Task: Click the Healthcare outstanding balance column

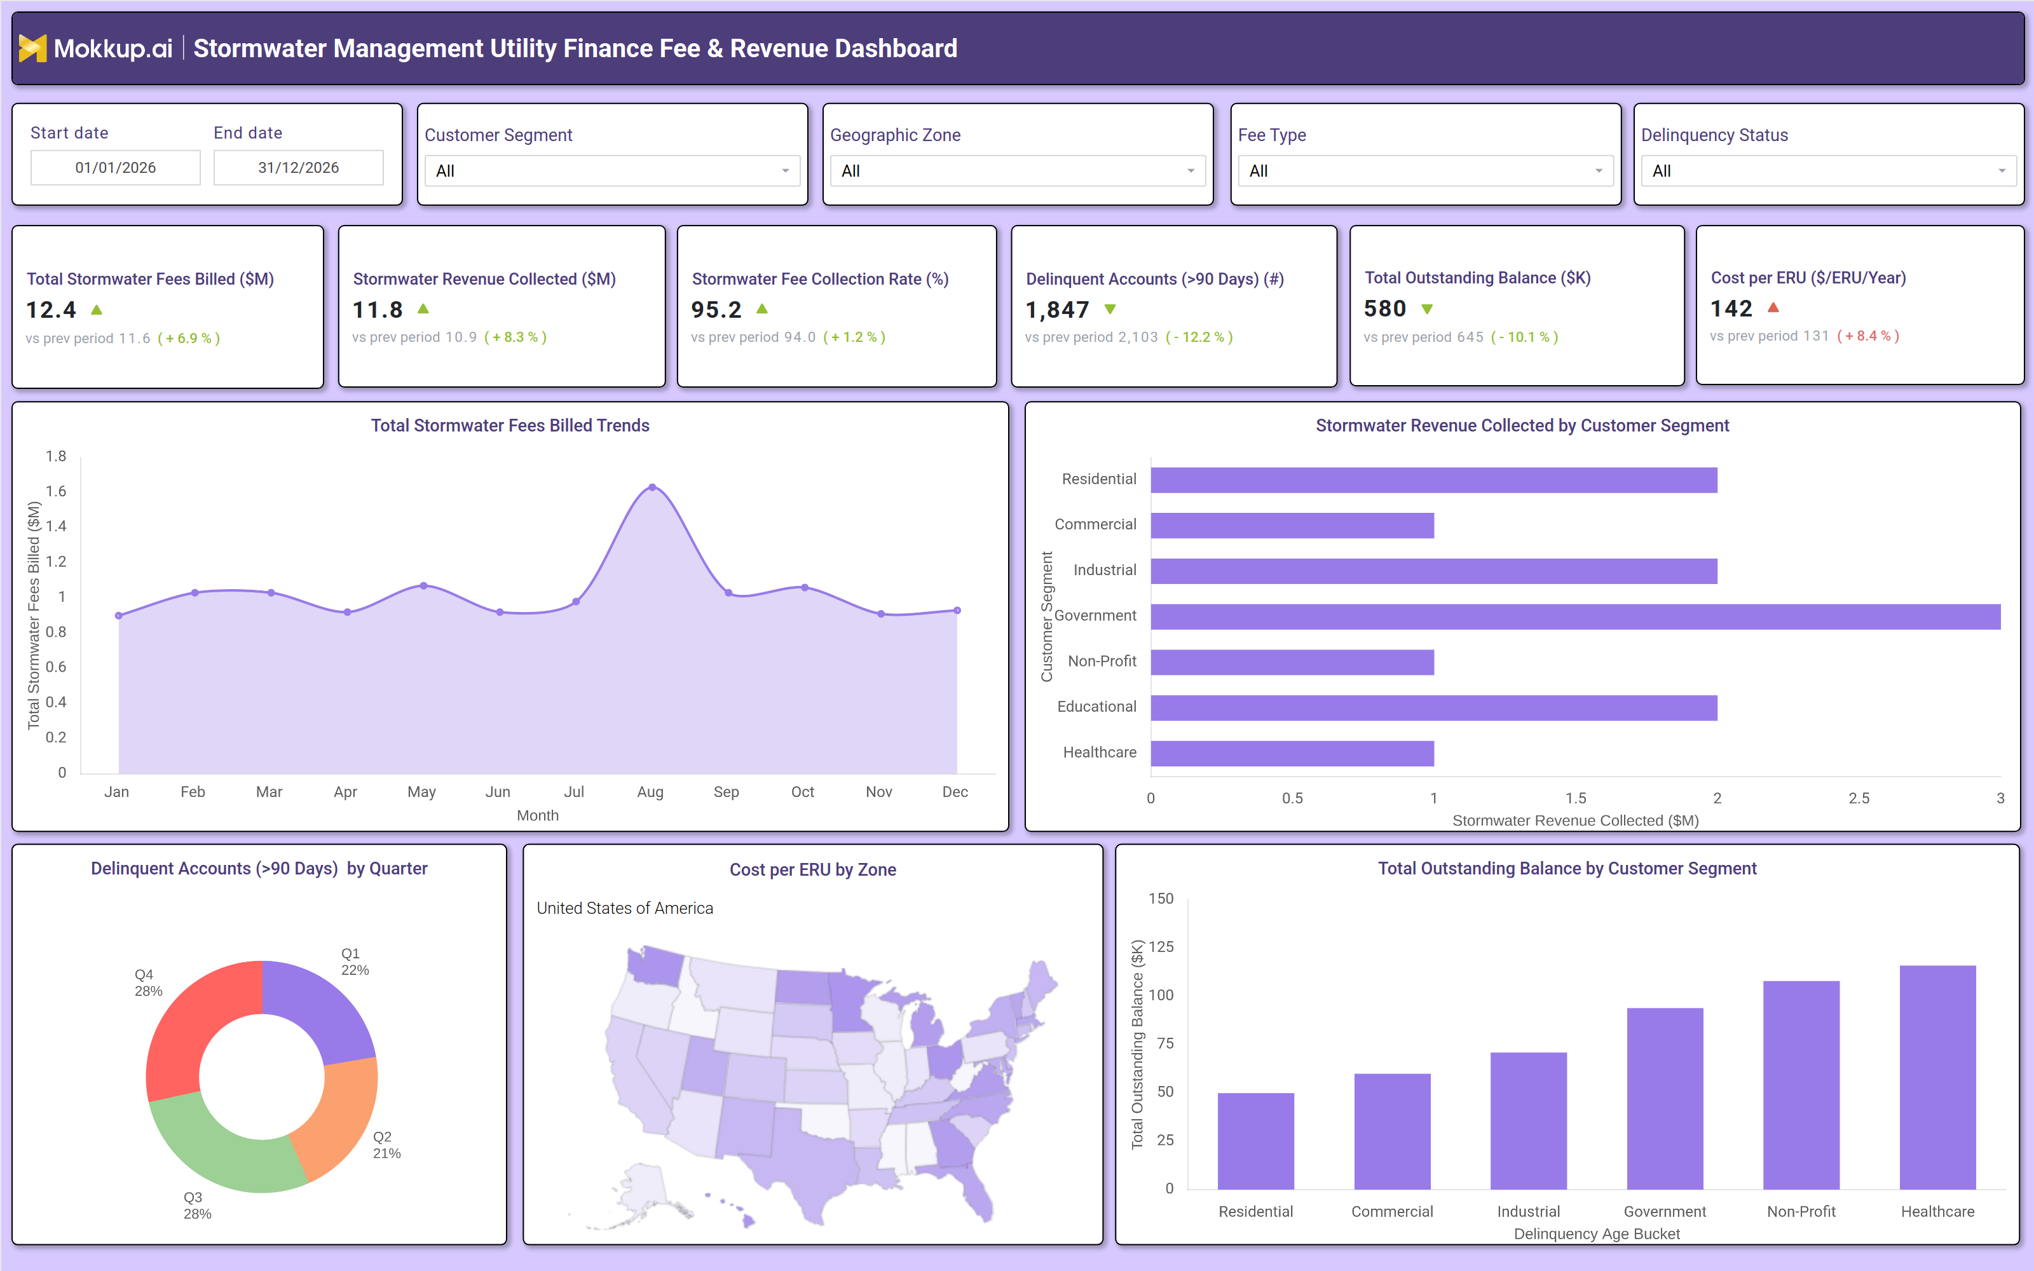Action: click(1937, 1078)
